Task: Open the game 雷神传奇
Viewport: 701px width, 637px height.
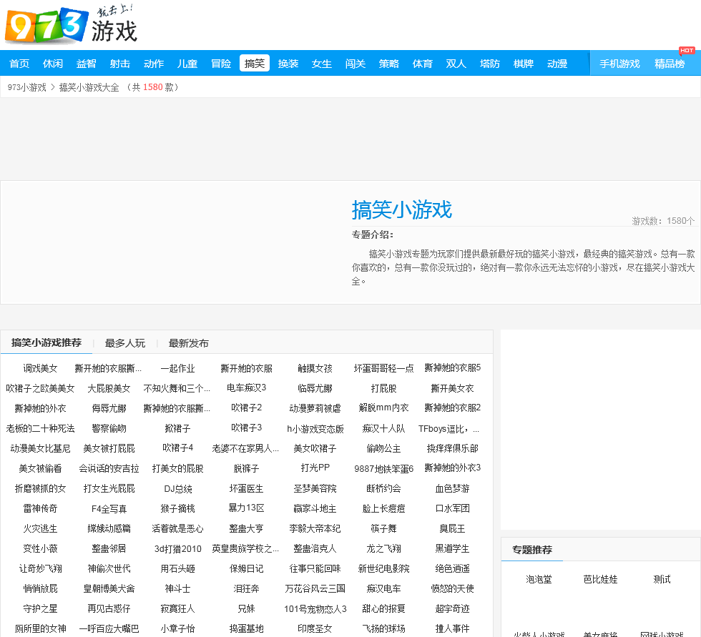Action: click(40, 509)
